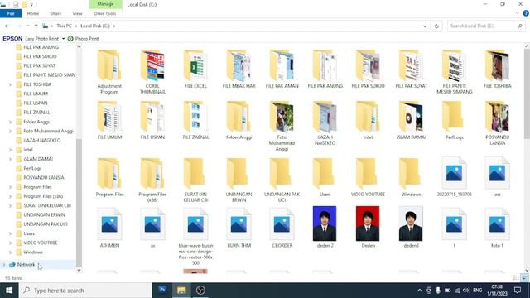
Task: Open the File menu
Action: (x=11, y=13)
